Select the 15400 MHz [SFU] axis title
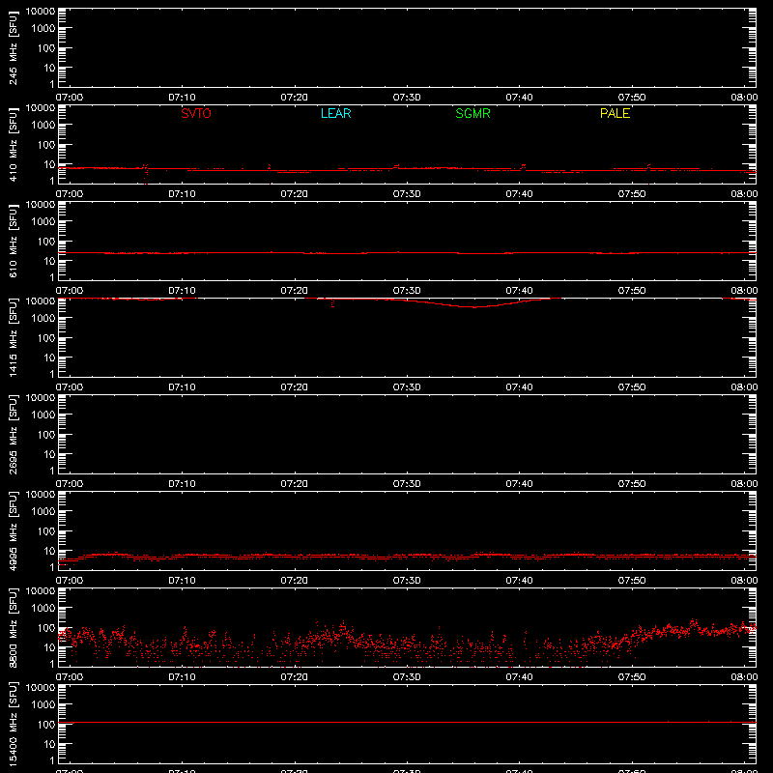The width and height of the screenshot is (773, 773). point(13,725)
